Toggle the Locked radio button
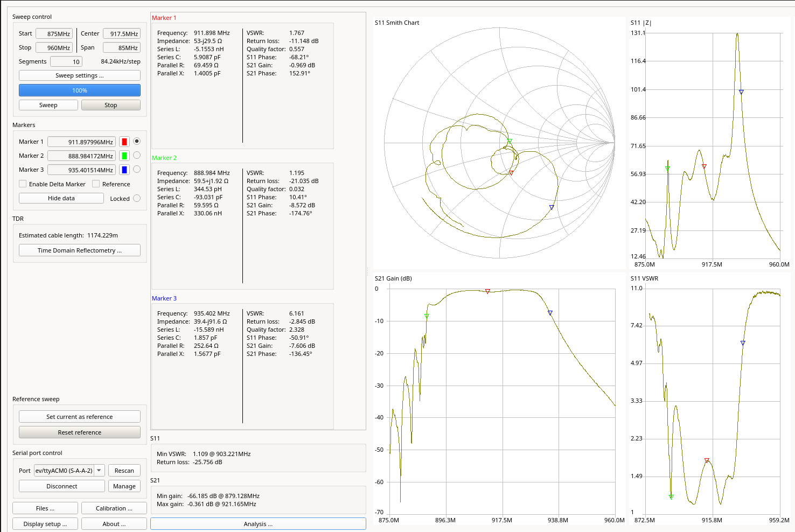This screenshot has height=532, width=795. (137, 198)
